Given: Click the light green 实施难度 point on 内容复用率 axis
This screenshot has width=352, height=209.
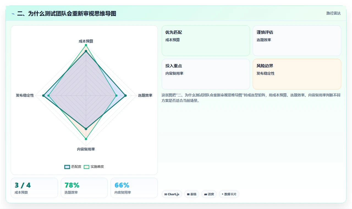Looking at the screenshot, I should coord(86,139).
